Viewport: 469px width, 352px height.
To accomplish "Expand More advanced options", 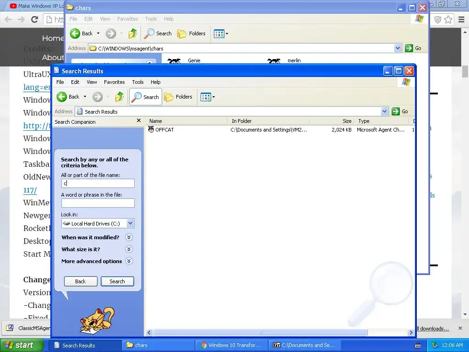I will click(x=129, y=261).
